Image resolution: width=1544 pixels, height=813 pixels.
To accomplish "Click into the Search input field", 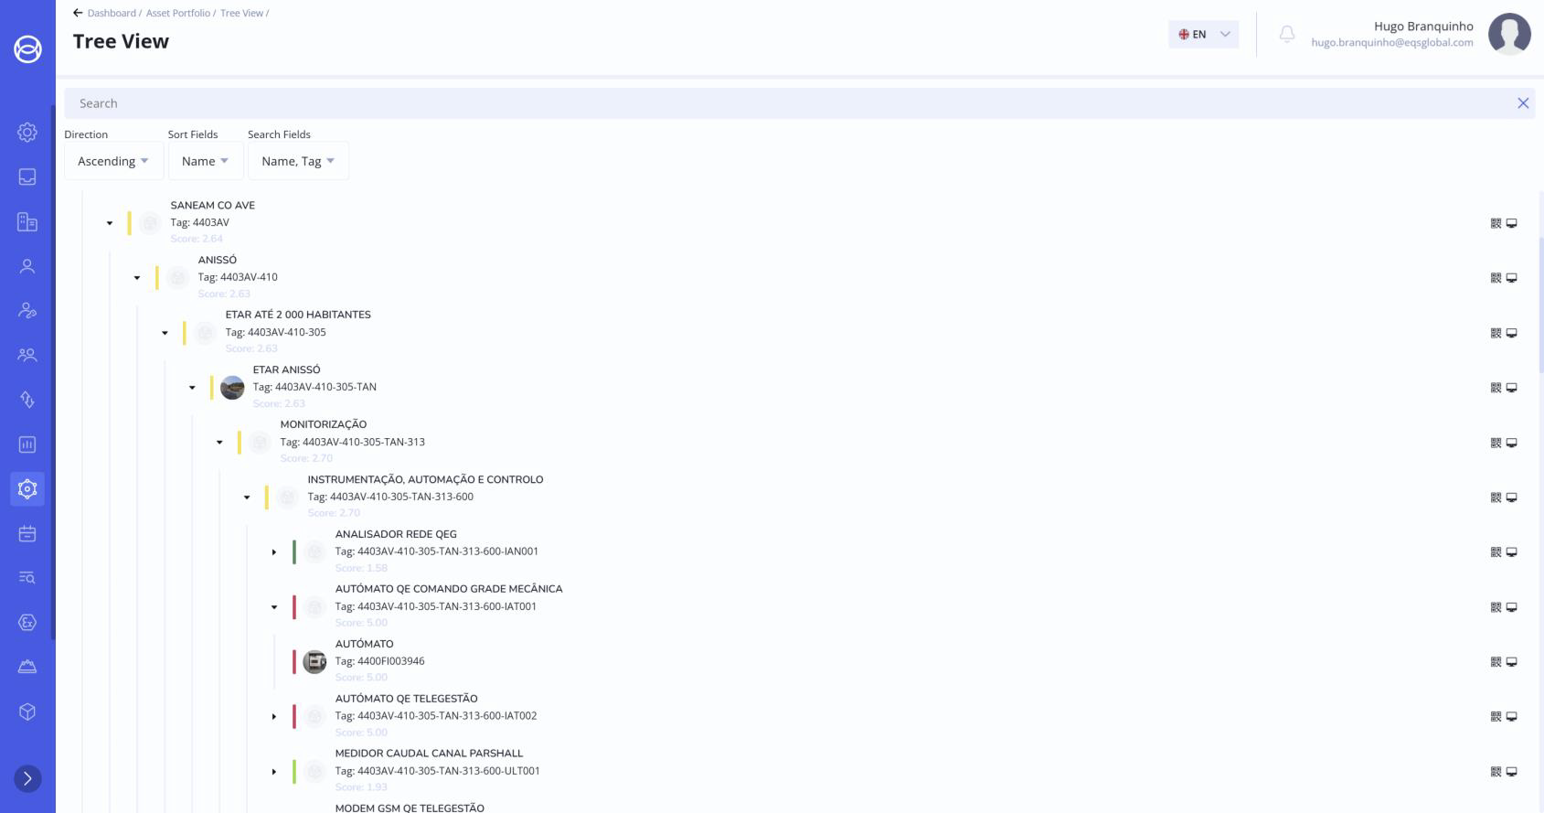I will (786, 103).
